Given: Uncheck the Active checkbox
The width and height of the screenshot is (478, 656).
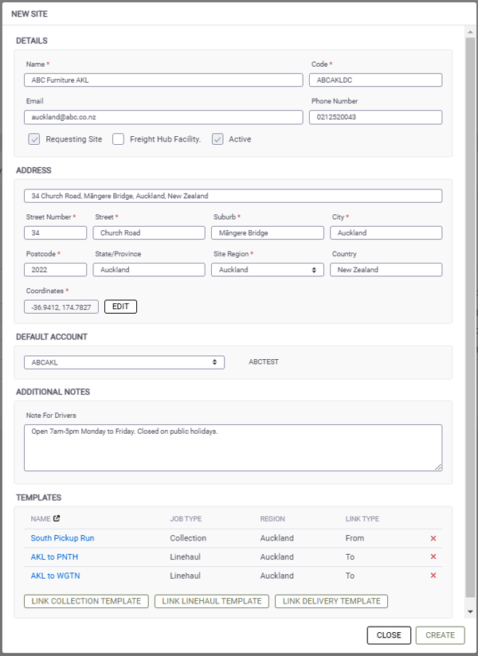Looking at the screenshot, I should (x=217, y=139).
